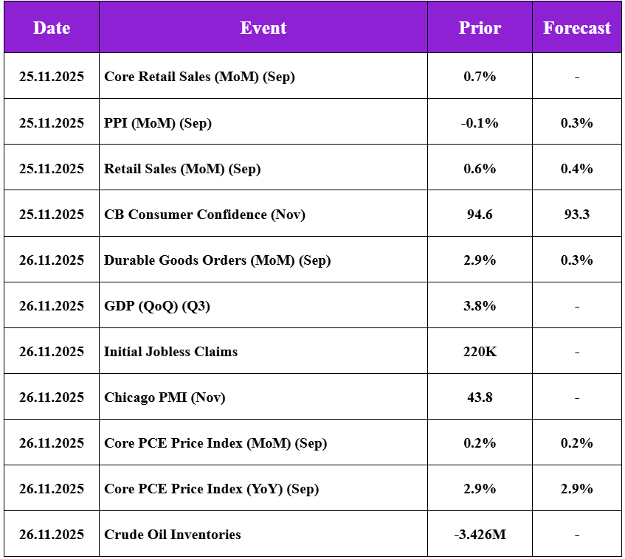
Task: Click the Prior column header
Action: [x=480, y=27]
